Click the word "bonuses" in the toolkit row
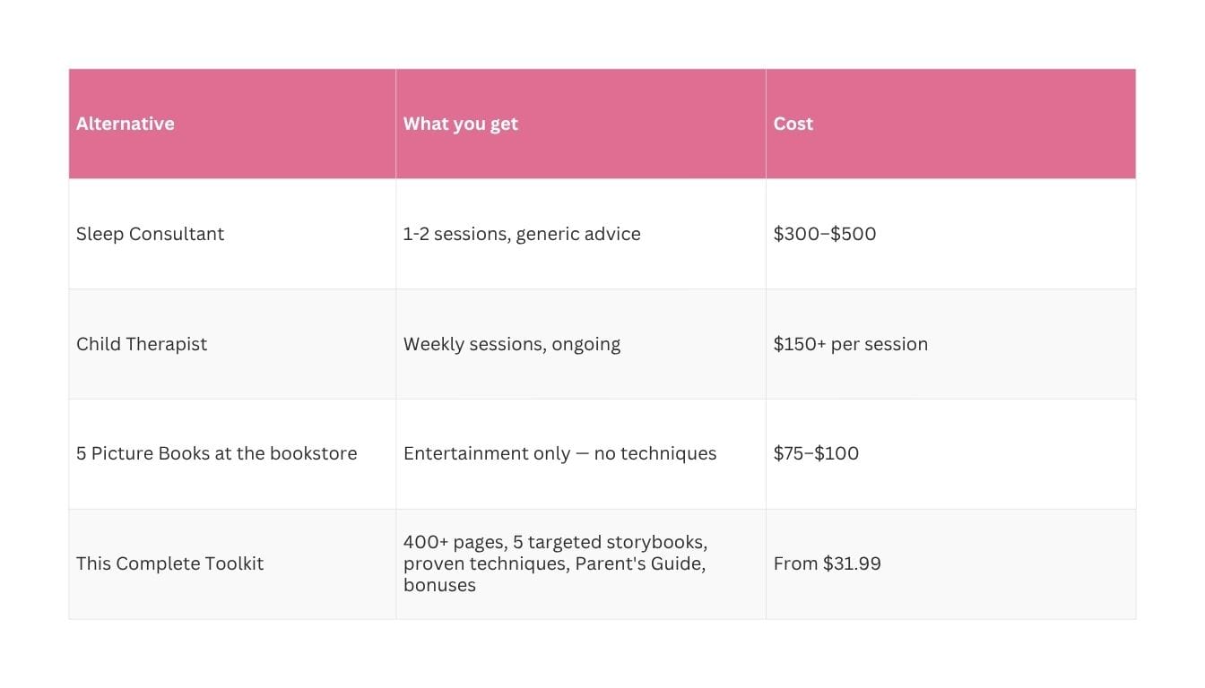Screen dimensions: 1205x688 click(439, 585)
